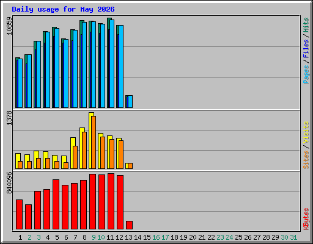
Task: Click the day 1 cyan pages bar
Action: pyautogui.click(x=20, y=83)
